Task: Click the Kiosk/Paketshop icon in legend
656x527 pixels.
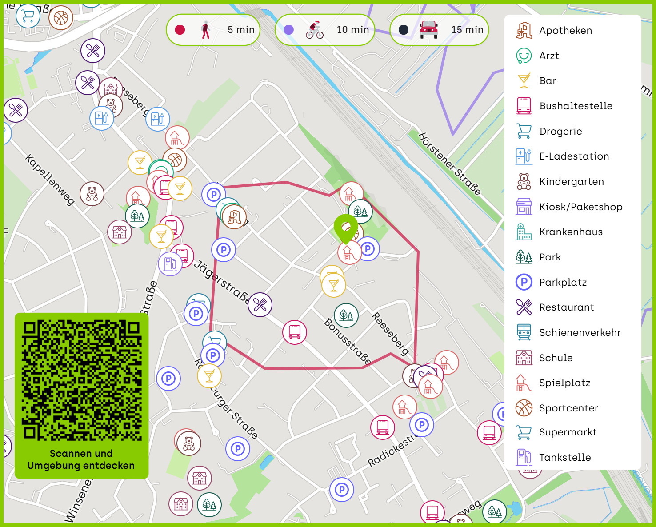Action: click(524, 207)
